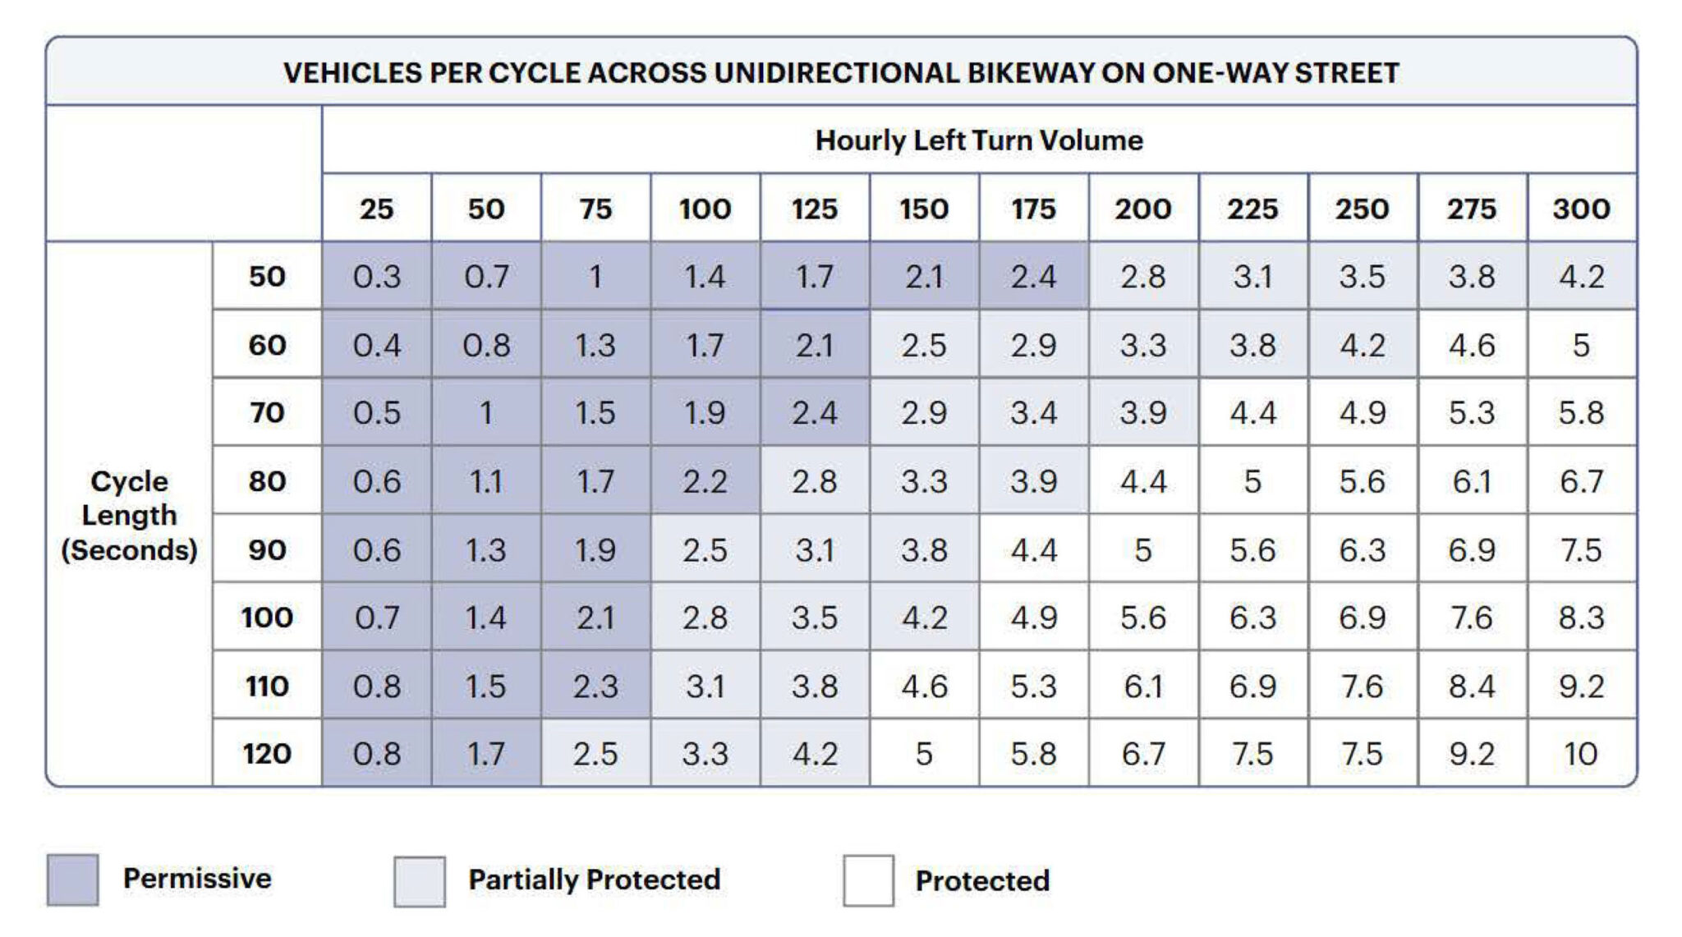Click the Partially Protected legend swatch
Image resolution: width=1682 pixels, height=937 pixels.
point(419,881)
